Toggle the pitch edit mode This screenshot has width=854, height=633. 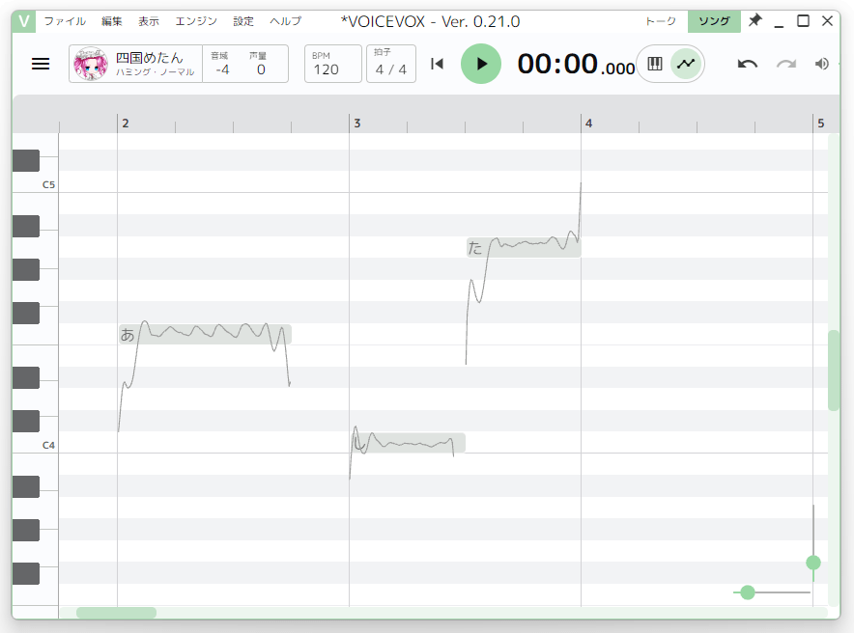tap(686, 65)
